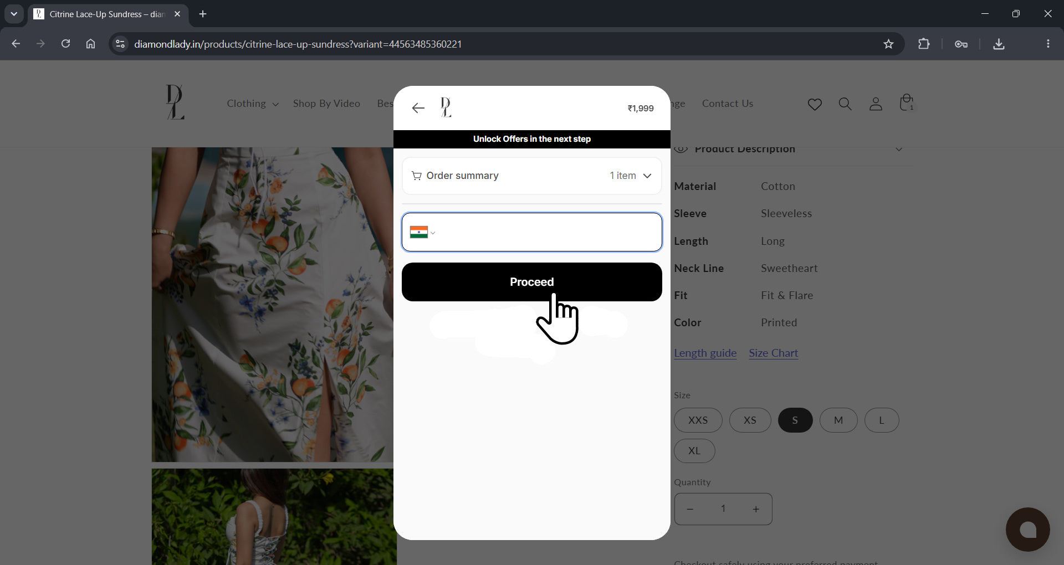Open the country code flag dropdown

(422, 232)
